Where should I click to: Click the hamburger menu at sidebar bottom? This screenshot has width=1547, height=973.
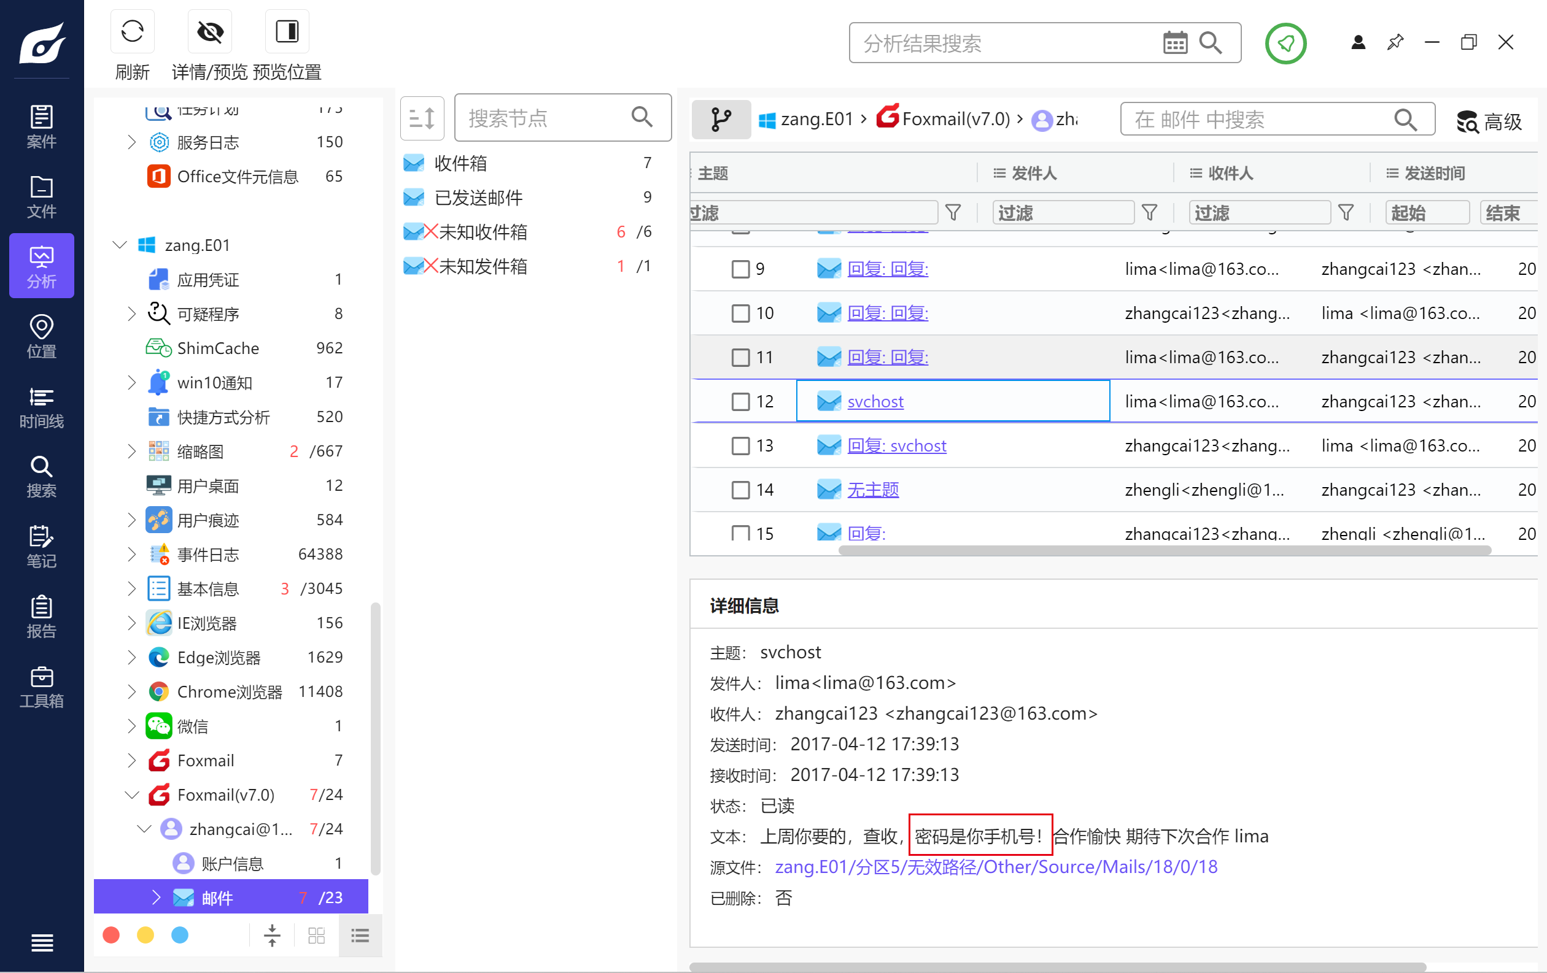click(x=42, y=943)
